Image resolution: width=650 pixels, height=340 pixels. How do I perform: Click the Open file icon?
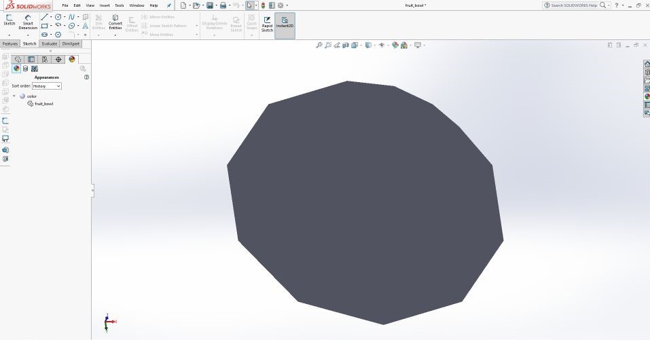coord(196,5)
